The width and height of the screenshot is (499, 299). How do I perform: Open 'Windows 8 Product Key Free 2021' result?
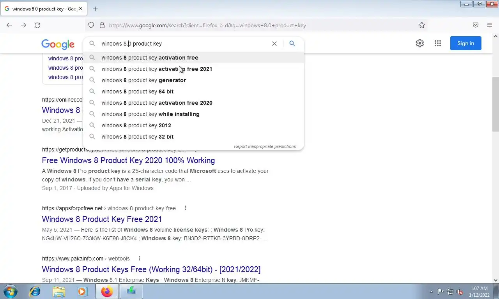[102, 219]
